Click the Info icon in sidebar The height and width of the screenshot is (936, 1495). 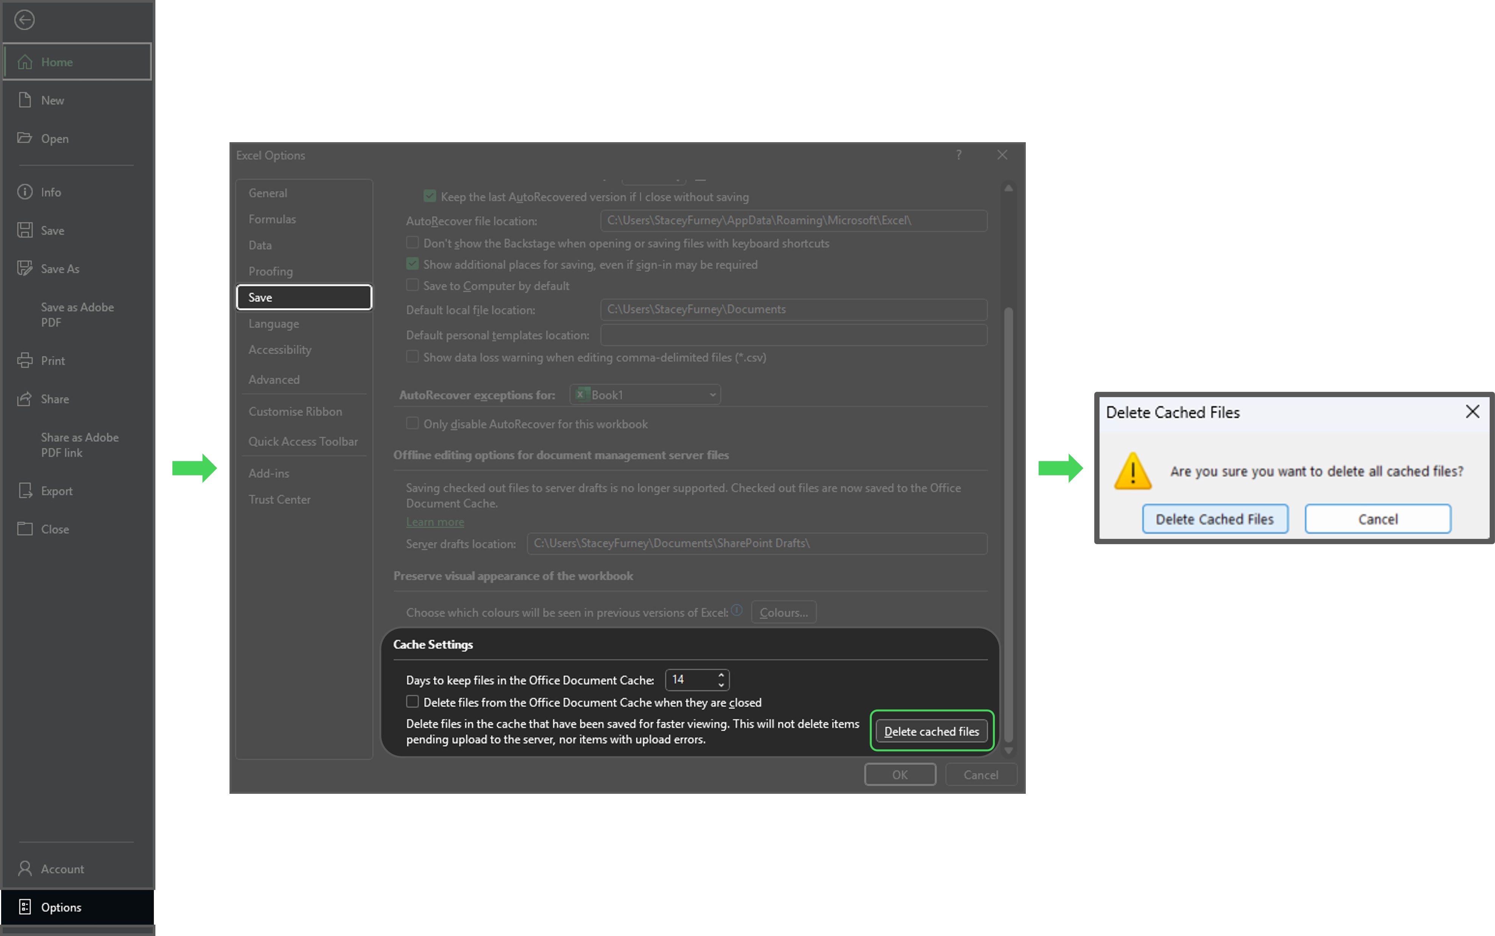pos(25,192)
